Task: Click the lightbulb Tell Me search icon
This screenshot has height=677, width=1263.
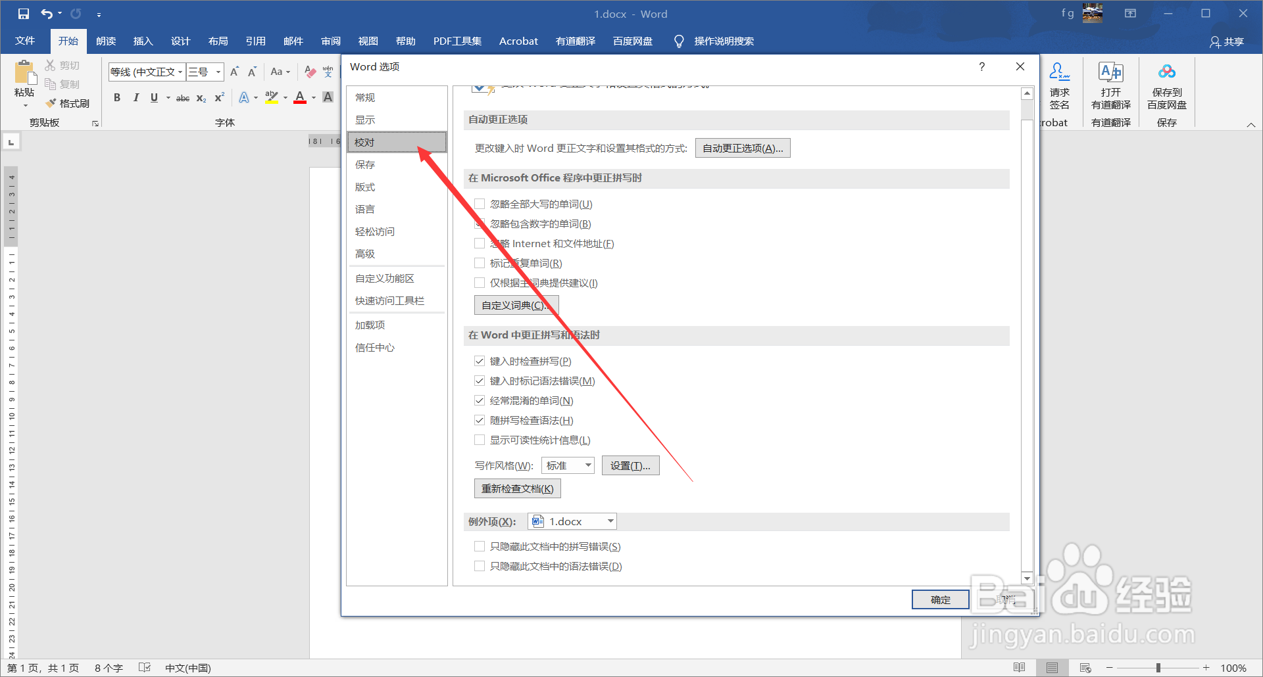Action: pos(679,41)
